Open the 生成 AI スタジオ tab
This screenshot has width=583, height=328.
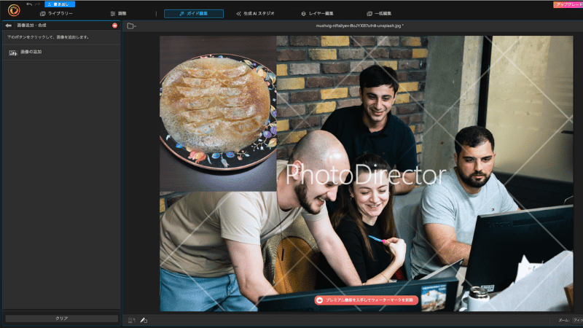tap(255, 13)
